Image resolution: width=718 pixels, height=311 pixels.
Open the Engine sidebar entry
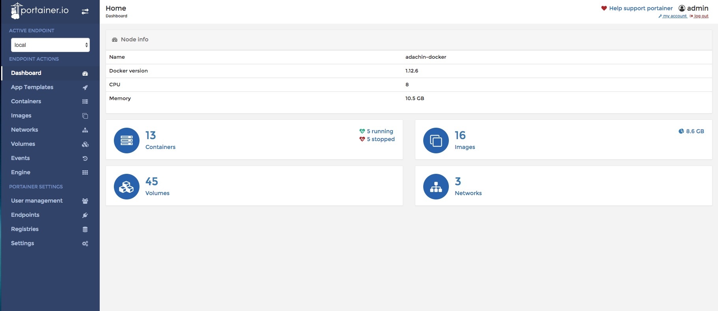point(20,172)
